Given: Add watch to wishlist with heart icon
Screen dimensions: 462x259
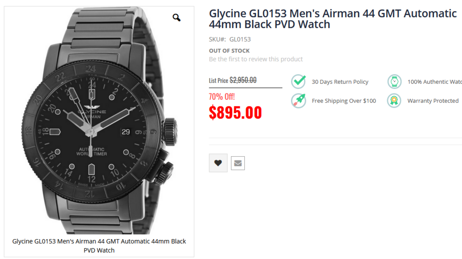Looking at the screenshot, I should tap(218, 163).
